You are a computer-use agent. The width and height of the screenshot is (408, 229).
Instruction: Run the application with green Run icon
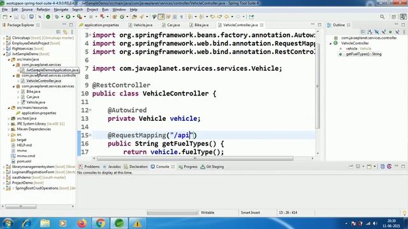pyautogui.click(x=68, y=17)
